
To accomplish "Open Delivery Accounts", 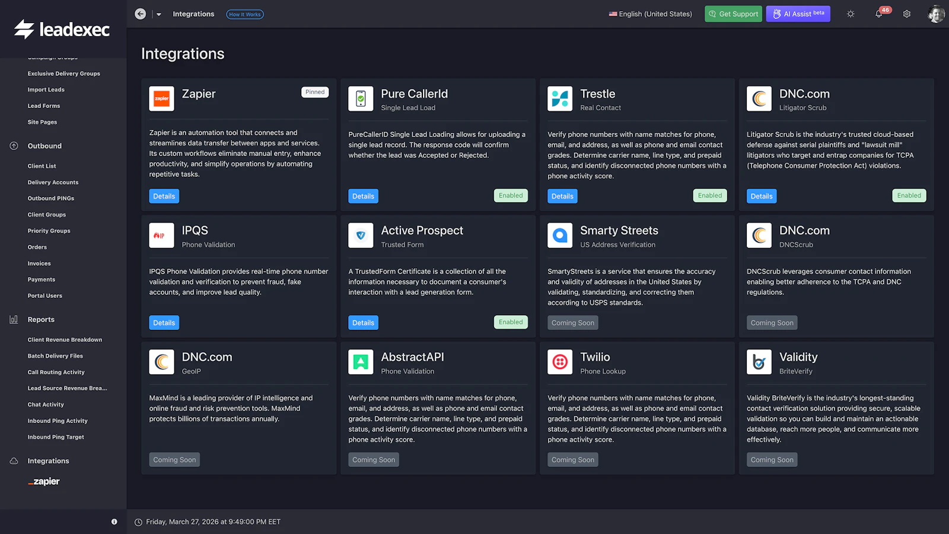I will (x=53, y=182).
